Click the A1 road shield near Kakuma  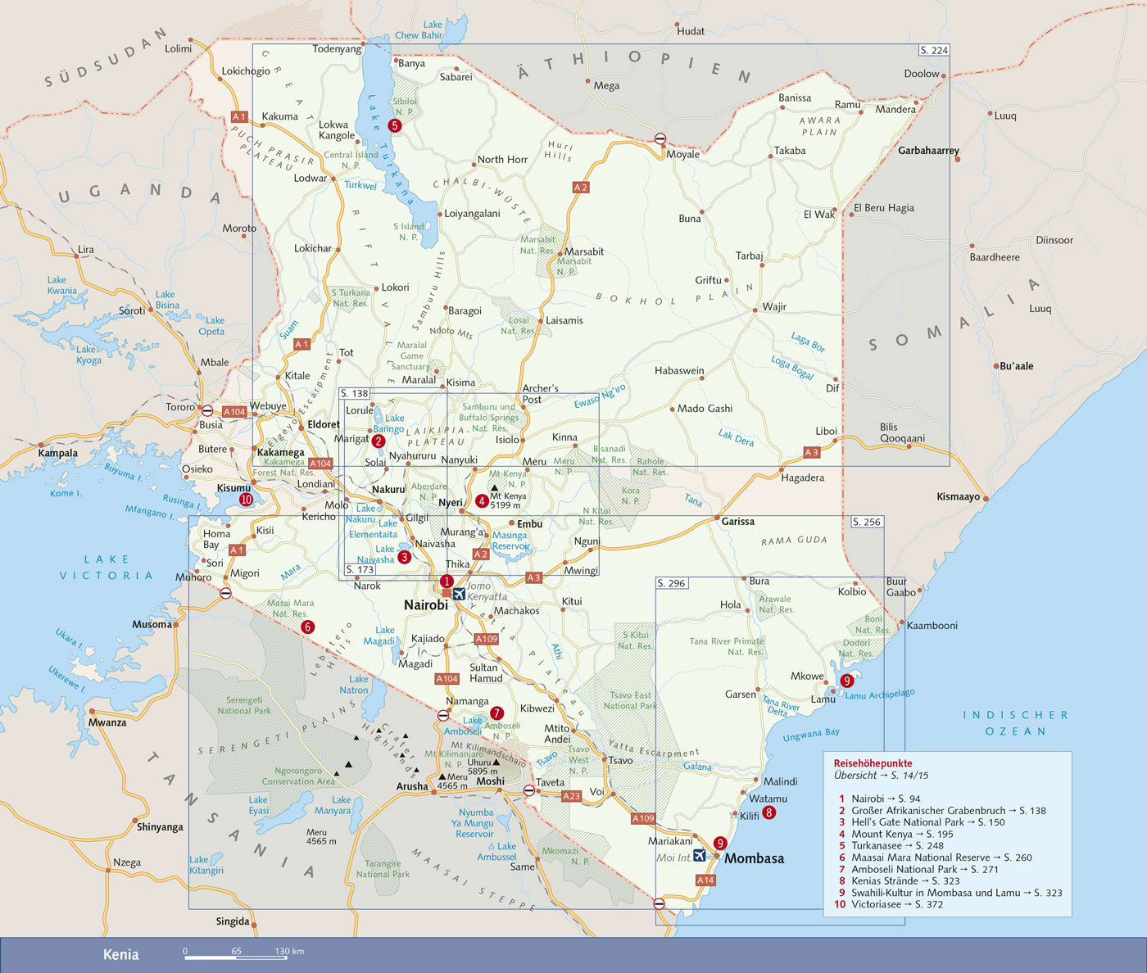click(x=239, y=117)
